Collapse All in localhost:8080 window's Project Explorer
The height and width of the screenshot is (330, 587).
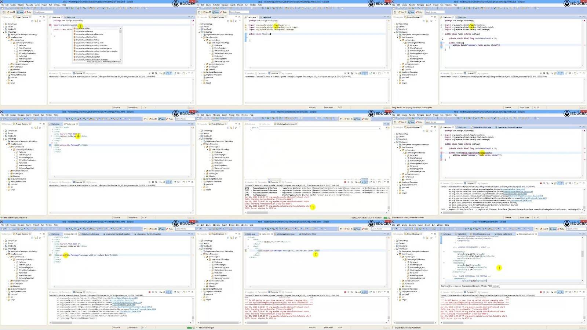tap(227, 127)
